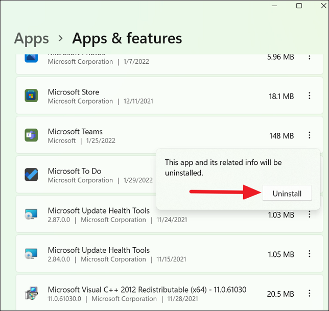Click the Uninstall button in the popup
The image size is (329, 311).
(x=287, y=193)
